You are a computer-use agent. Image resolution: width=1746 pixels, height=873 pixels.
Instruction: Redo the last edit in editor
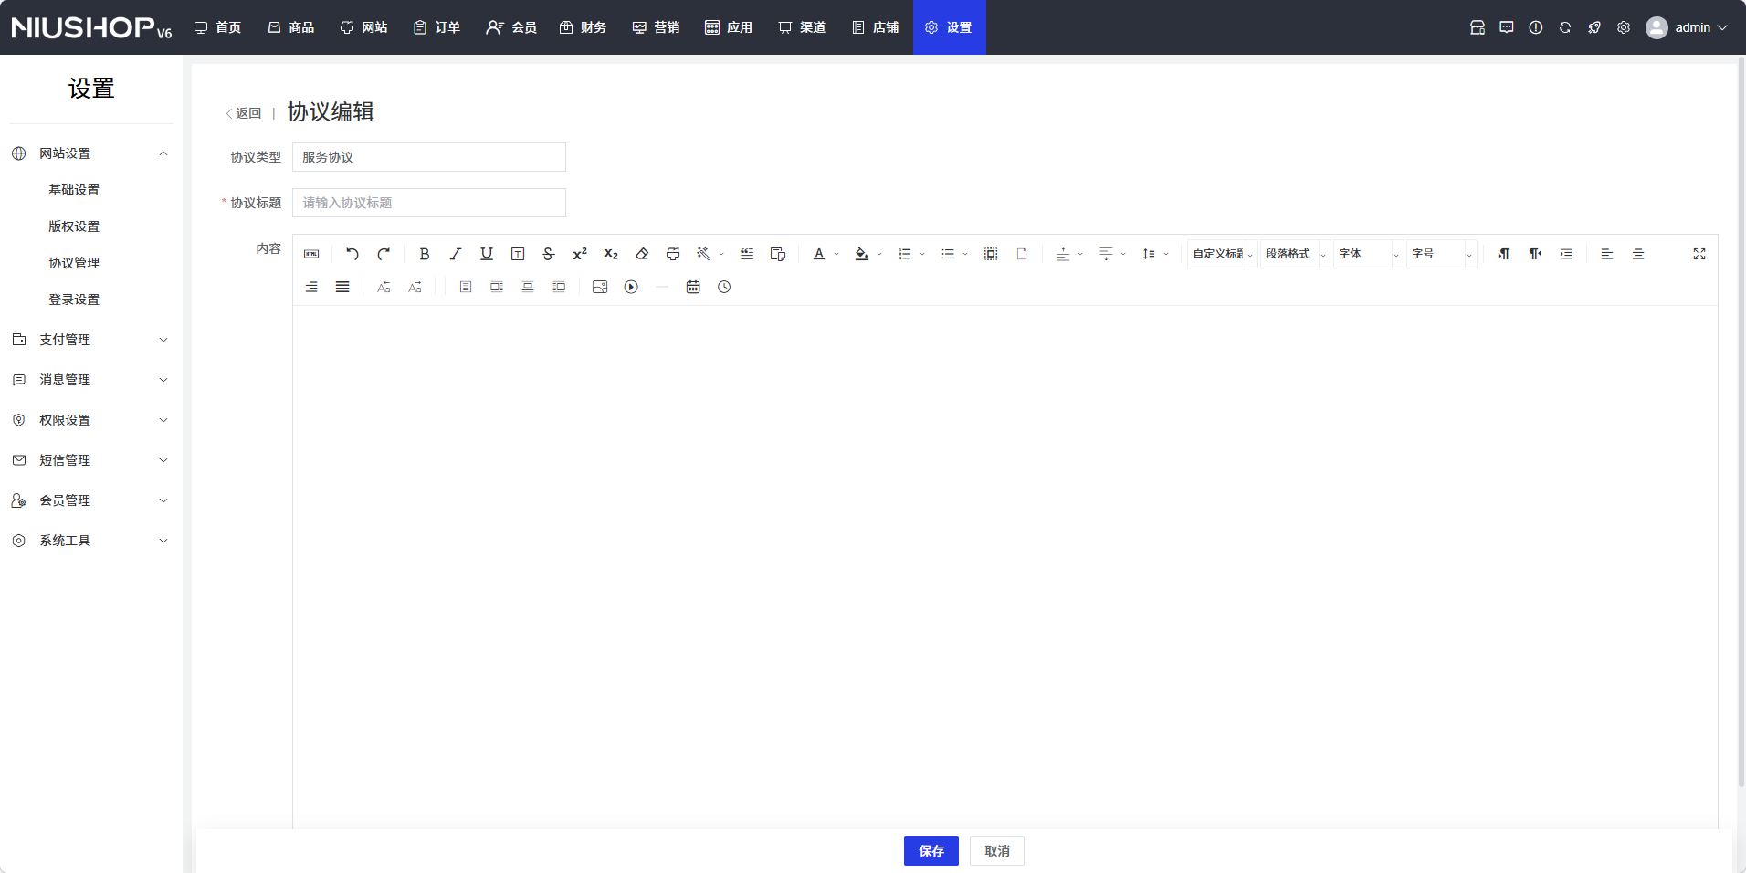[x=384, y=254]
